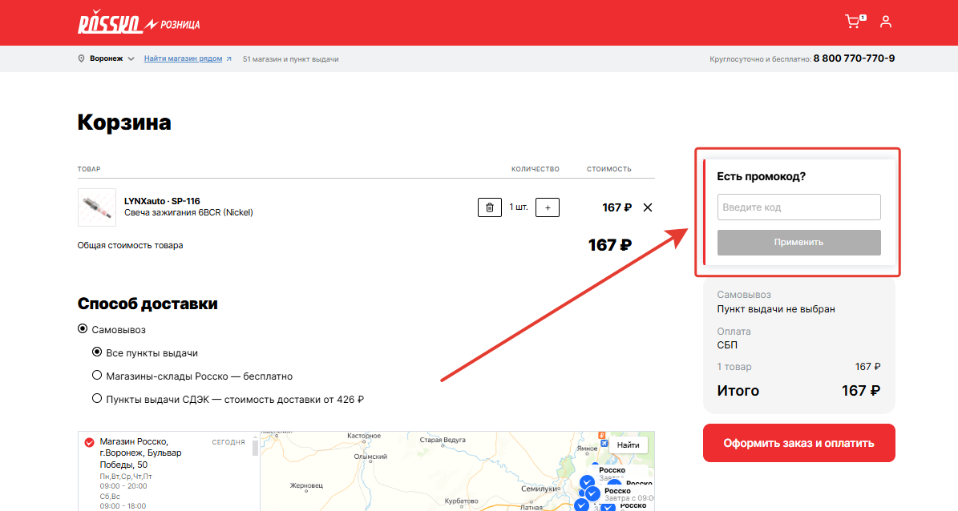Click the red checkmark at Магазин Росско address

click(x=89, y=442)
